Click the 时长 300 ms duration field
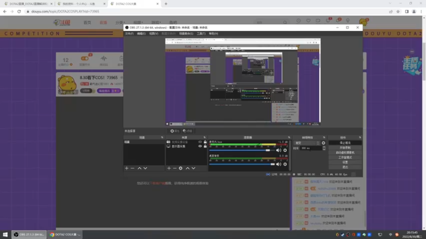 click(x=311, y=148)
